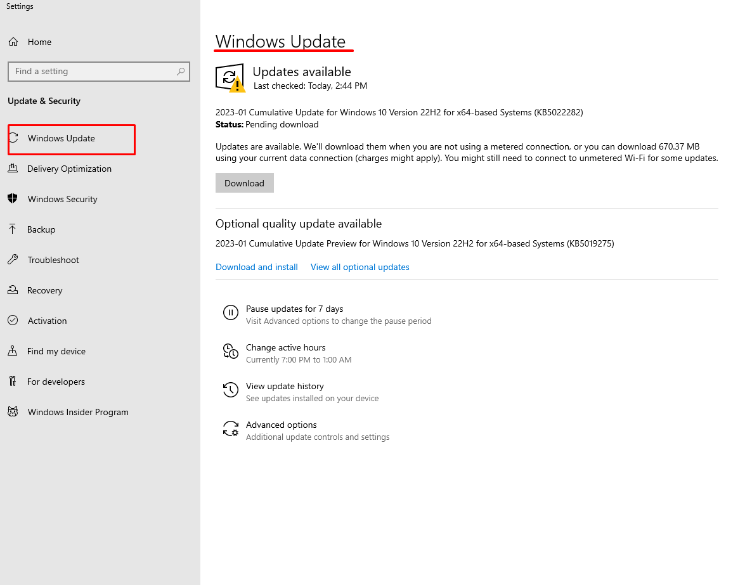
Task: Focus the Find a setting search box
Action: (99, 71)
